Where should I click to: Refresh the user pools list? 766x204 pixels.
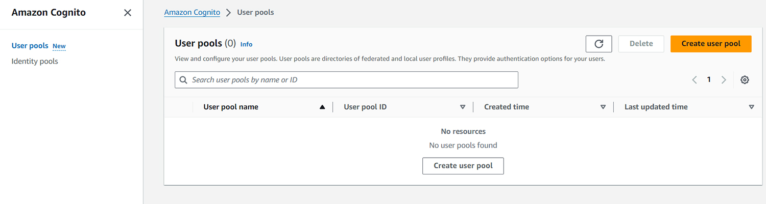click(599, 44)
